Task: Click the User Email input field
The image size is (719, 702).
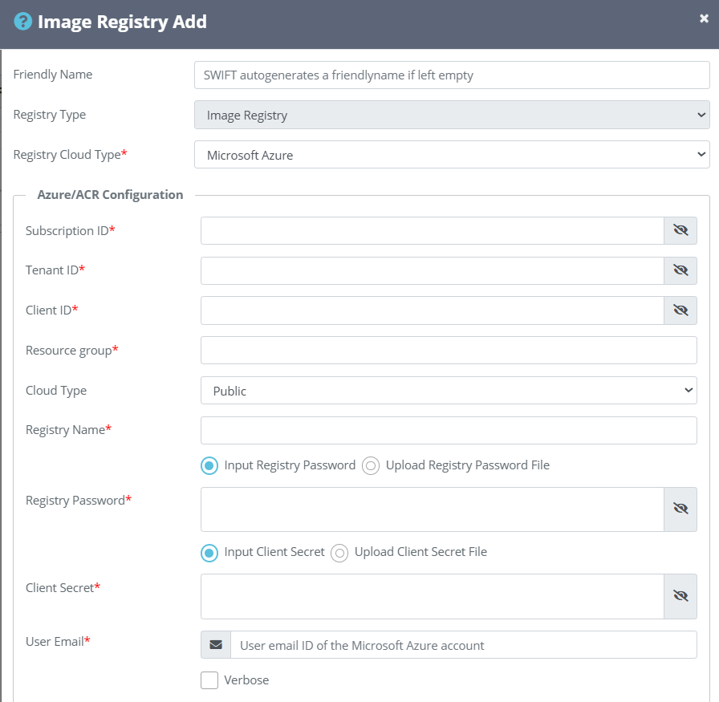Action: tap(464, 645)
